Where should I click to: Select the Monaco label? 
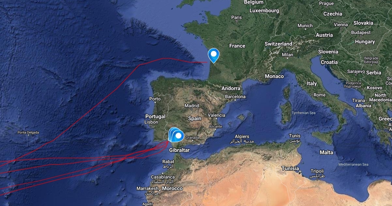coord(274,76)
